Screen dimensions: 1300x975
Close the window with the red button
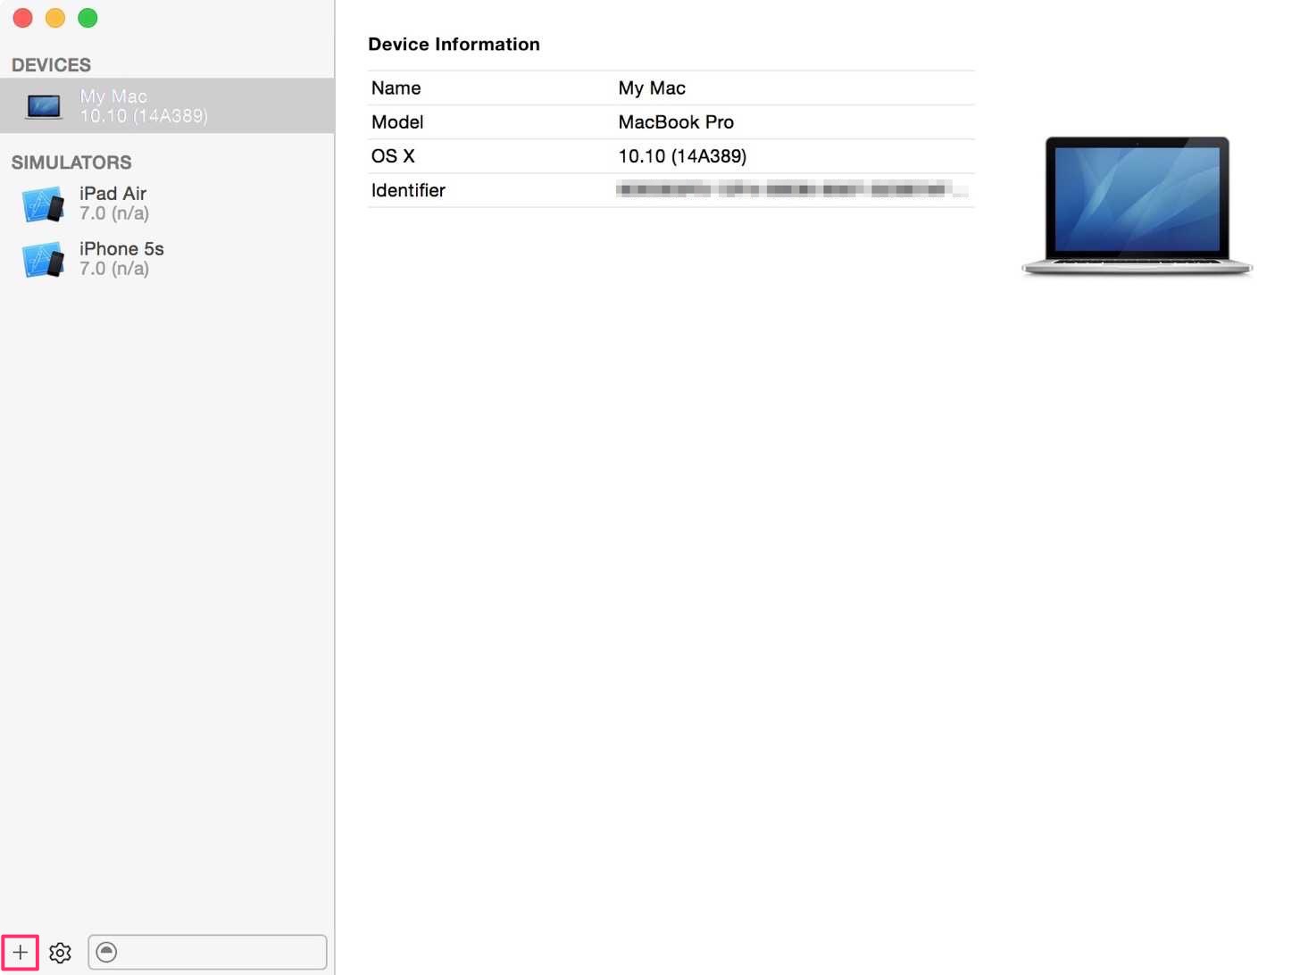23,18
